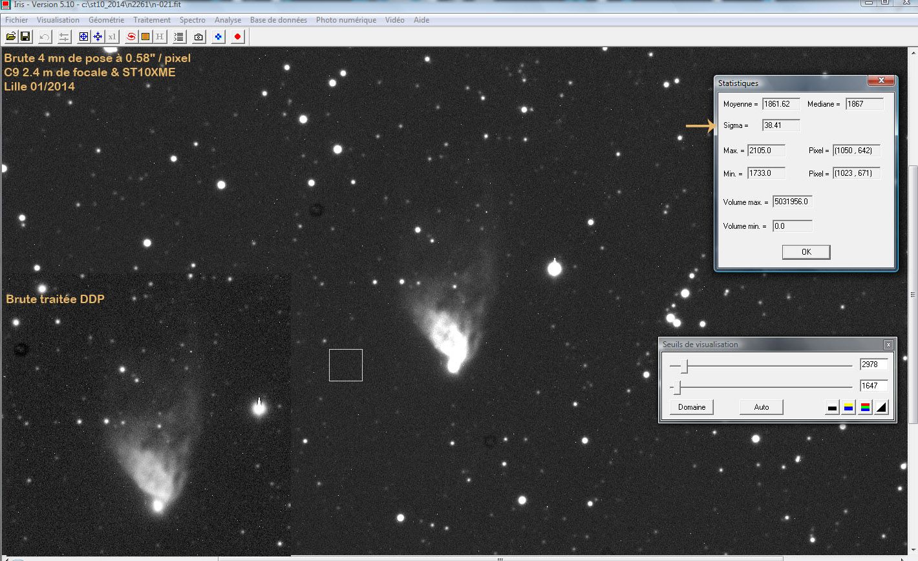Click the Mediane value field
918x561 pixels.
(864, 104)
